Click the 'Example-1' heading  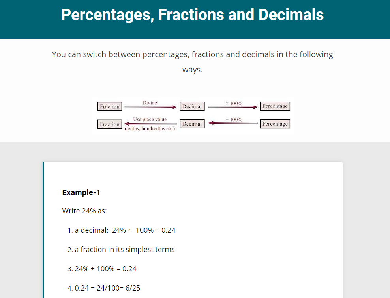[81, 192]
